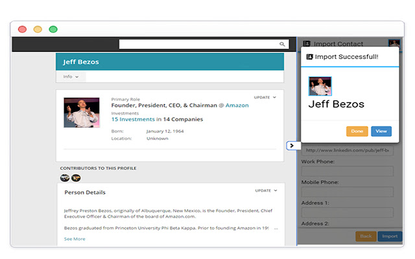
Task: Click the See More link
Action: (75, 239)
